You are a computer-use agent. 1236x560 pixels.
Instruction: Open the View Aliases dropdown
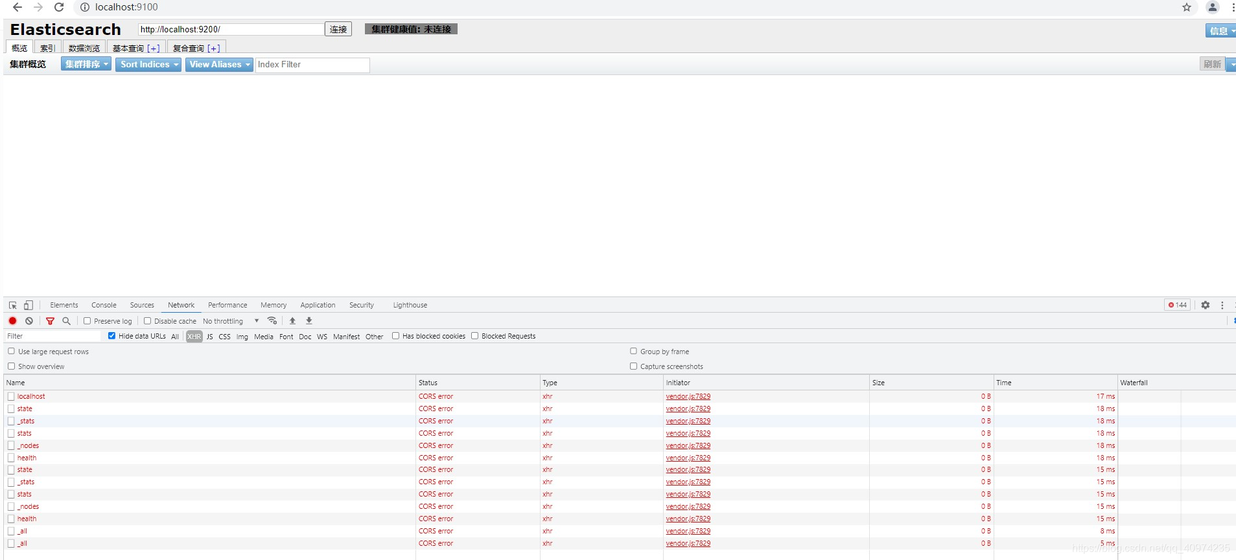[219, 64]
